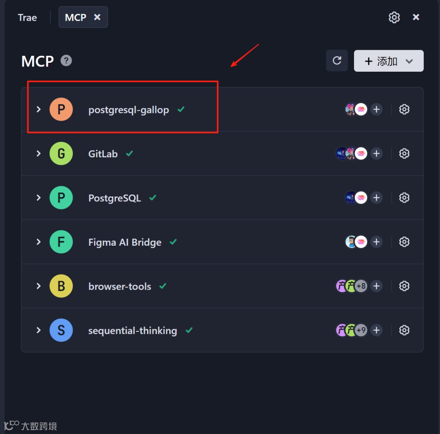Close the MCP tab
Image resolution: width=440 pixels, height=434 pixels.
(97, 17)
